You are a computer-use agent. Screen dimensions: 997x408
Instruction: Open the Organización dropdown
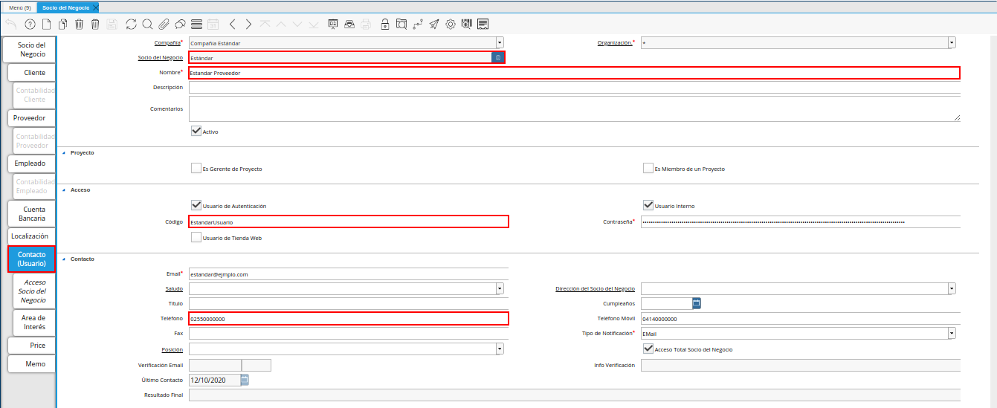952,43
